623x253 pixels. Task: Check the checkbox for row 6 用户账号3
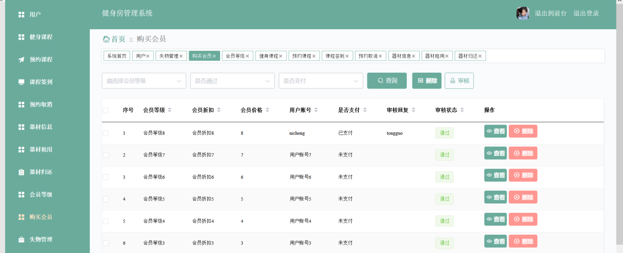[x=106, y=243]
